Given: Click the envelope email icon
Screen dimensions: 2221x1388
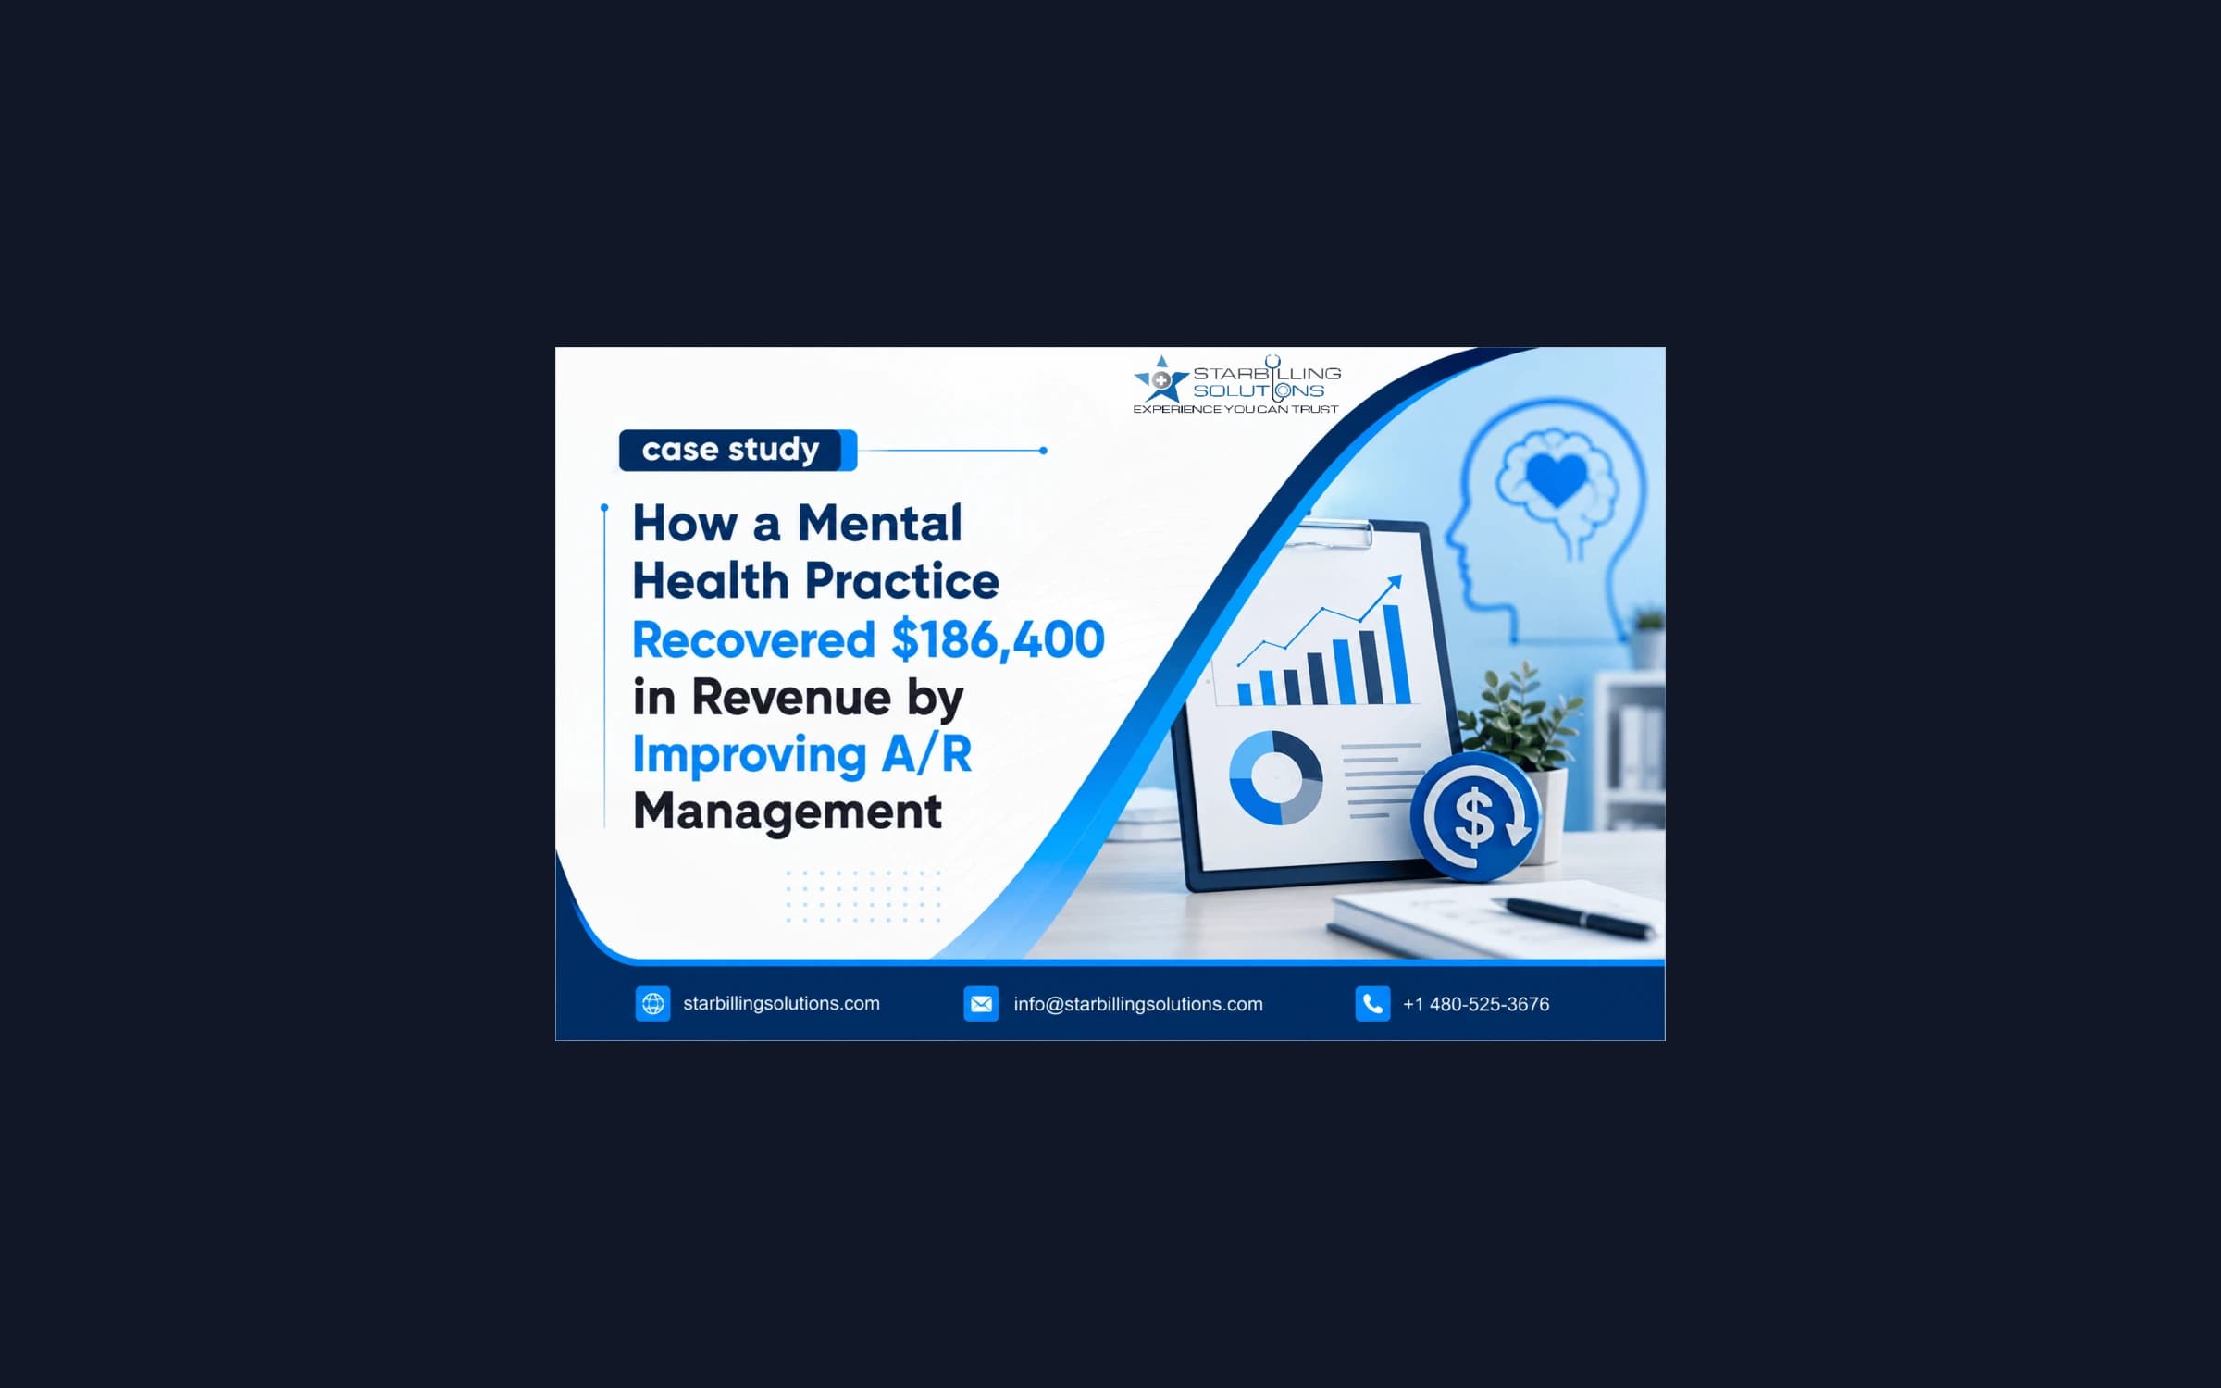Looking at the screenshot, I should 981,1004.
